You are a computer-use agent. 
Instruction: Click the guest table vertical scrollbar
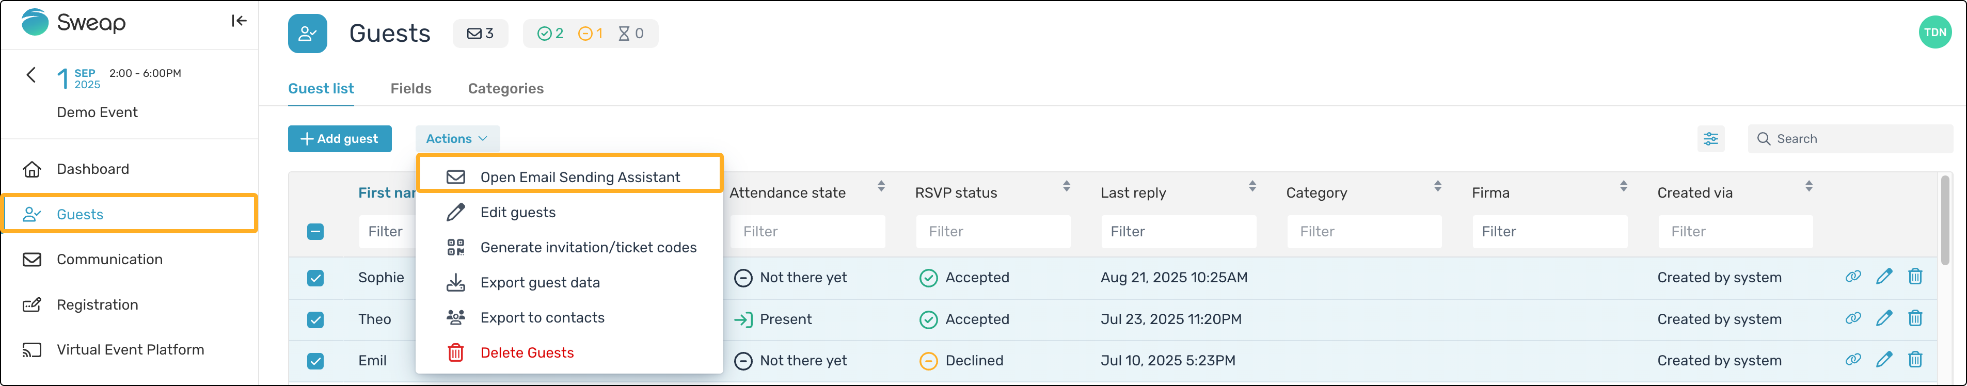[1945, 217]
